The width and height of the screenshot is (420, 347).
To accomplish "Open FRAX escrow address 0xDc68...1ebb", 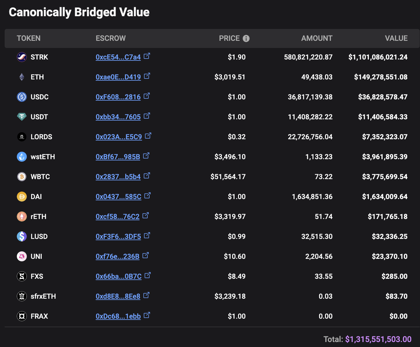I will (118, 316).
